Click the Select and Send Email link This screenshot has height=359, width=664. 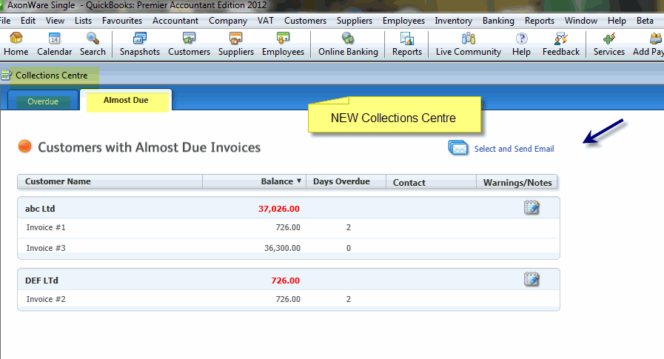click(x=514, y=149)
